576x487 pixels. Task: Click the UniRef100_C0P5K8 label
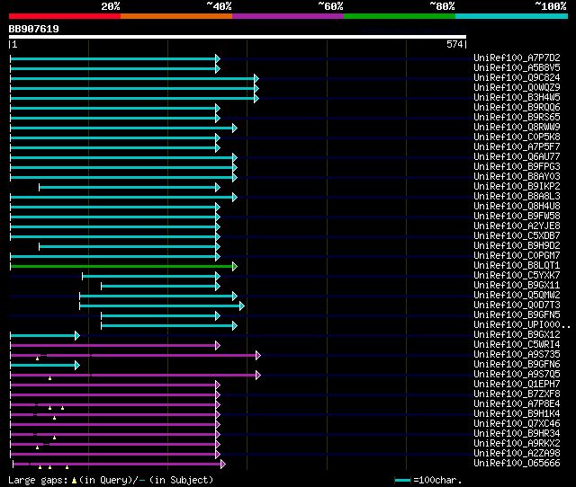(517, 137)
